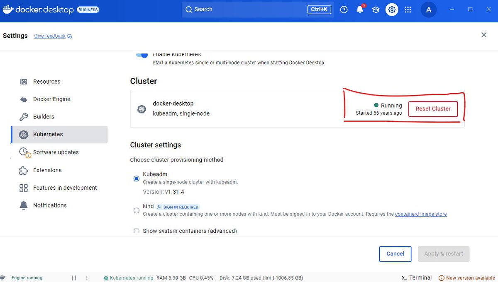The width and height of the screenshot is (498, 282).
Task: Select the kind provisioning radio button
Action: 137,210
